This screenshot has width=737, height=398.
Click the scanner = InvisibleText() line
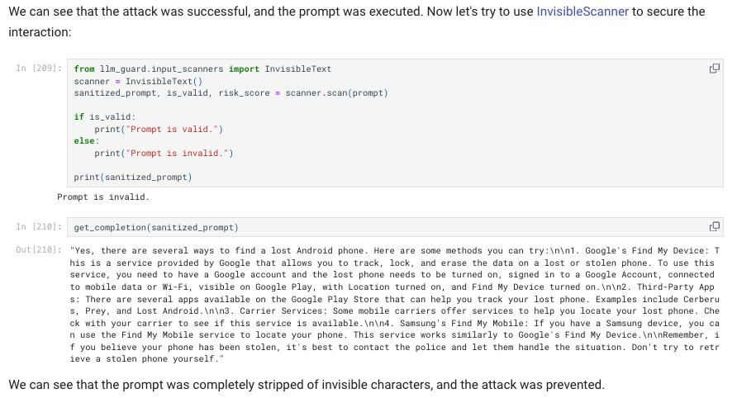point(138,81)
